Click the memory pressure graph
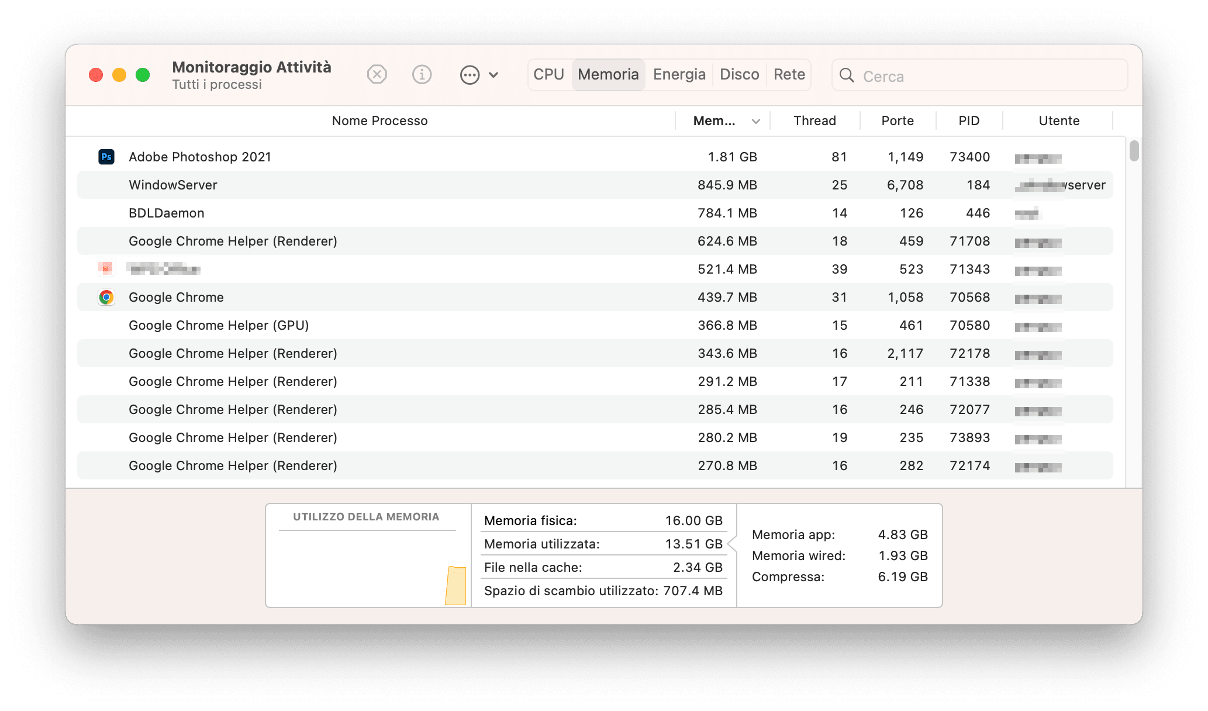The image size is (1208, 711). pyautogui.click(x=367, y=570)
